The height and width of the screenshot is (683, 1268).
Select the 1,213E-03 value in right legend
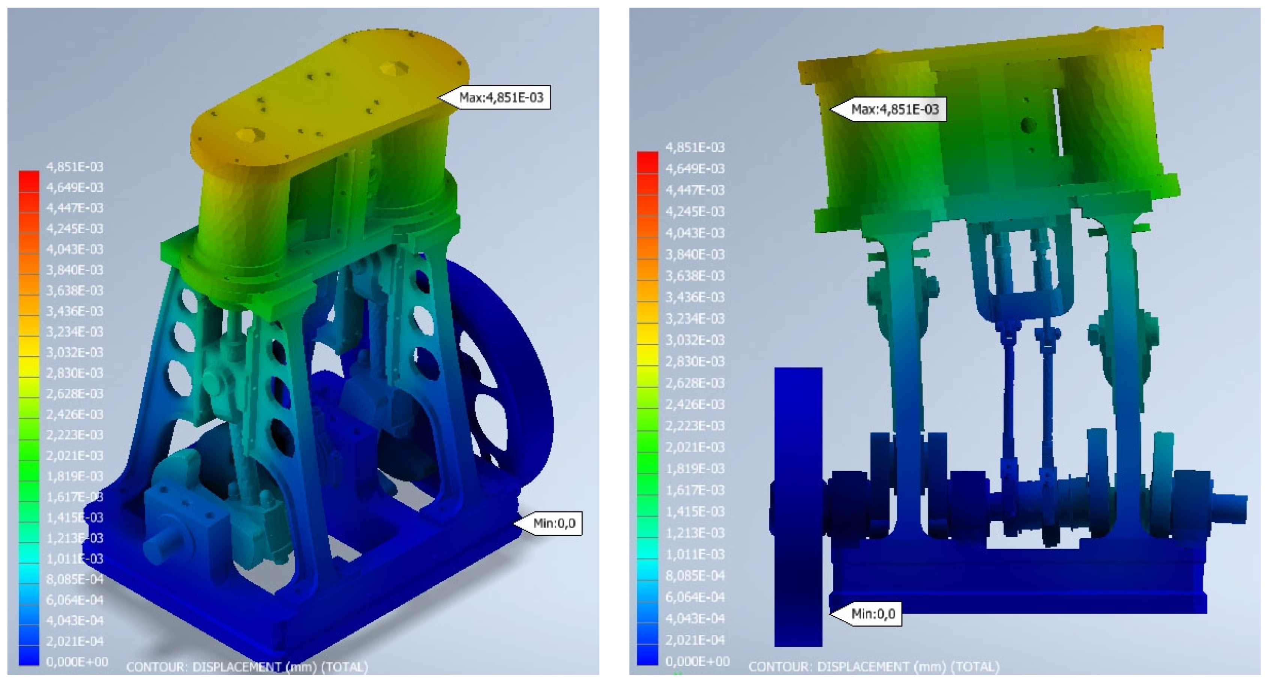[x=695, y=533]
